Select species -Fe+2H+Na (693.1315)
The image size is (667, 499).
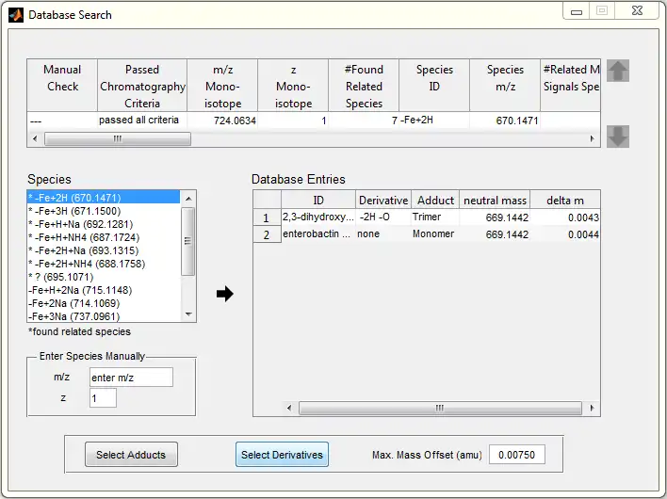pyautogui.click(x=104, y=250)
